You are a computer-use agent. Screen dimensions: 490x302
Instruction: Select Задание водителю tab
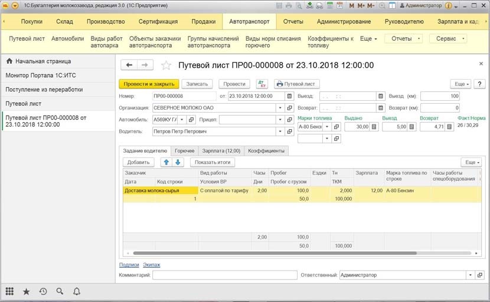[x=145, y=151]
